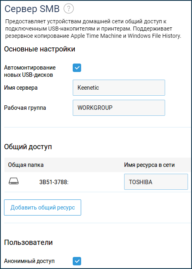Click the Пользователи section heading
Image resolution: width=192 pixels, height=269 pixels.
pyautogui.click(x=29, y=242)
